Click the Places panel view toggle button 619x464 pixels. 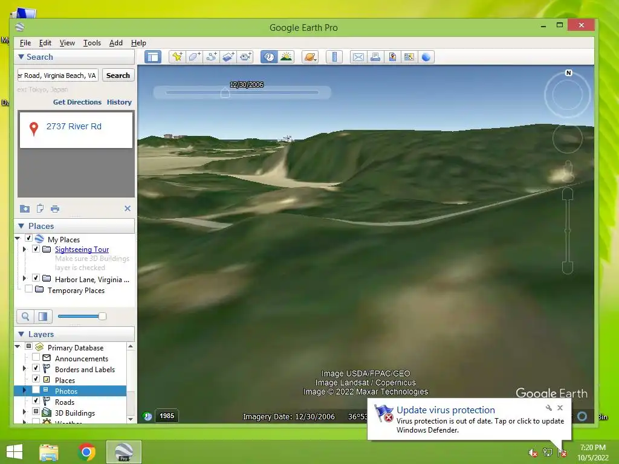43,317
